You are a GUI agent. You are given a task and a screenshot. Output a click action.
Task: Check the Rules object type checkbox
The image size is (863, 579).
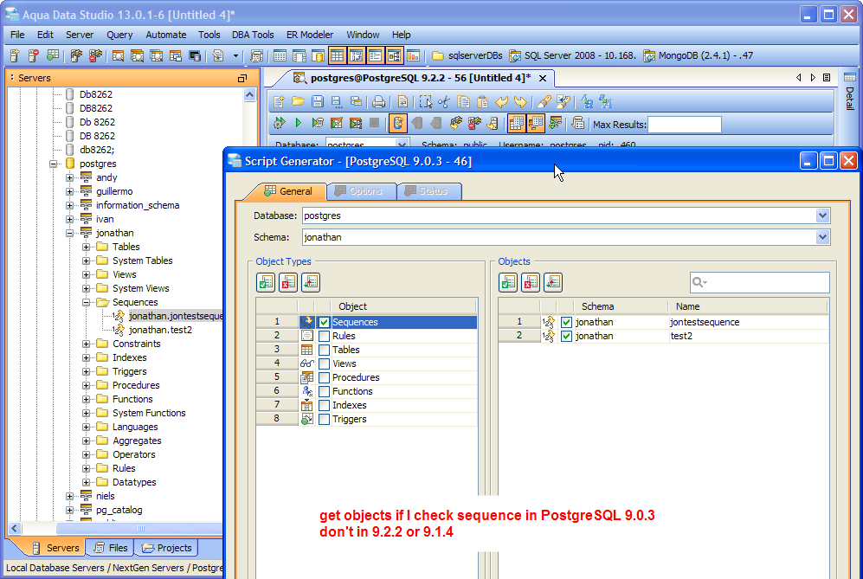click(325, 336)
